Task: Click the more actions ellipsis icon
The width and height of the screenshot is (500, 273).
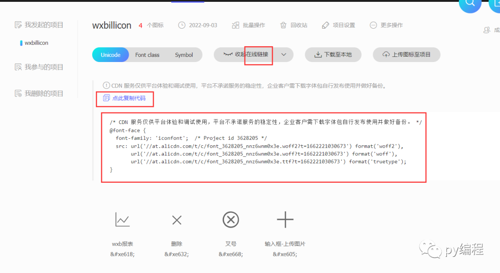Action: click(373, 25)
